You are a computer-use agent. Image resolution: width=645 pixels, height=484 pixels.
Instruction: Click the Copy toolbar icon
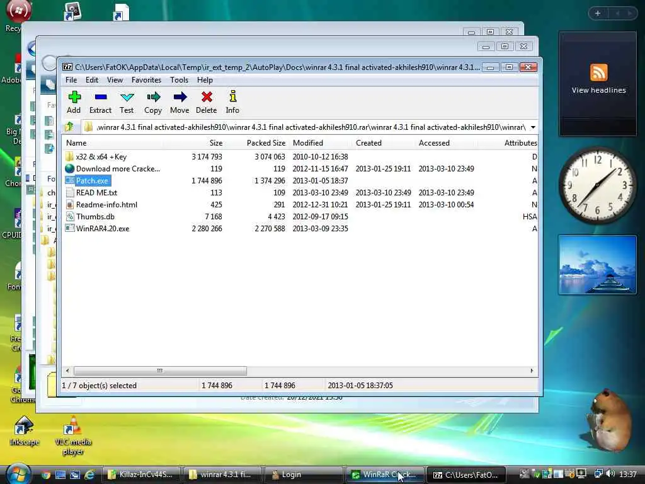pos(153,97)
